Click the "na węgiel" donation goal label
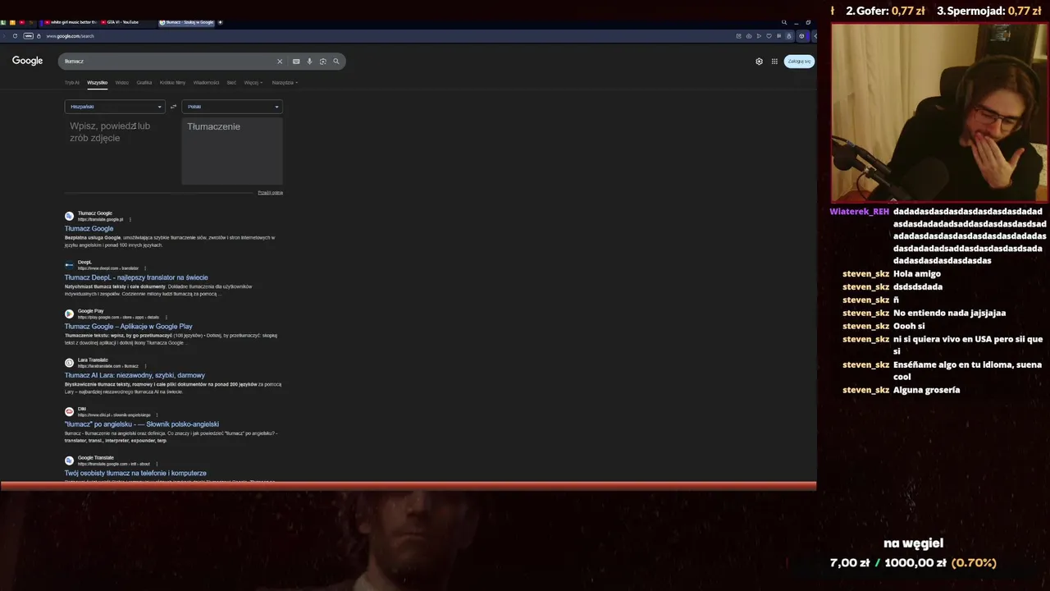The height and width of the screenshot is (591, 1050). click(913, 543)
